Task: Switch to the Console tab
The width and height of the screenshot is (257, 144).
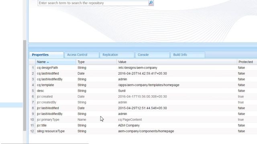Action: tap(152, 55)
